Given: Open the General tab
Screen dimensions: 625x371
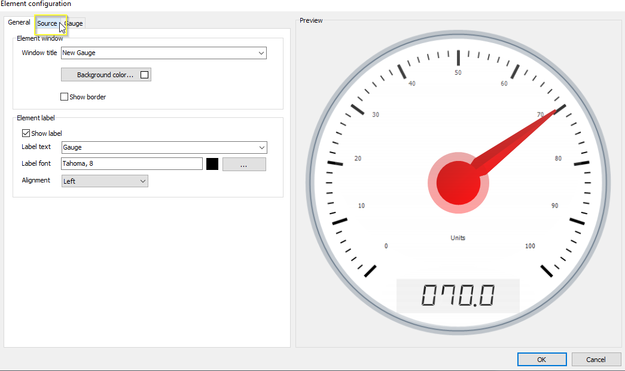Looking at the screenshot, I should pyautogui.click(x=19, y=22).
